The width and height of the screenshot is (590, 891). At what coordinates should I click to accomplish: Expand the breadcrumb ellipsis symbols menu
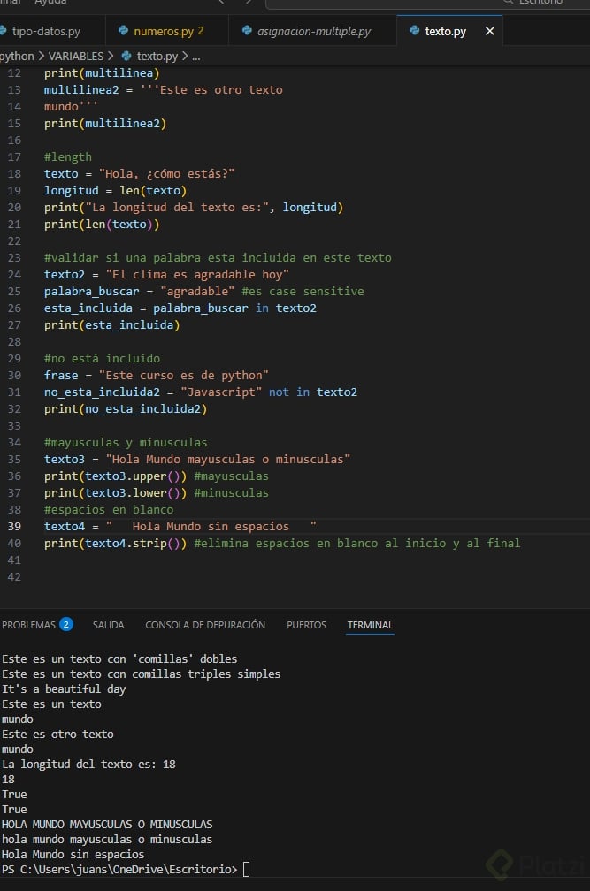(x=196, y=57)
